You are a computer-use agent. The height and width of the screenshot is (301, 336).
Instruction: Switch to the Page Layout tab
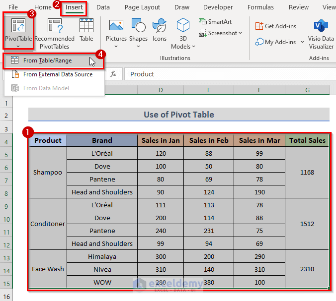click(142, 7)
